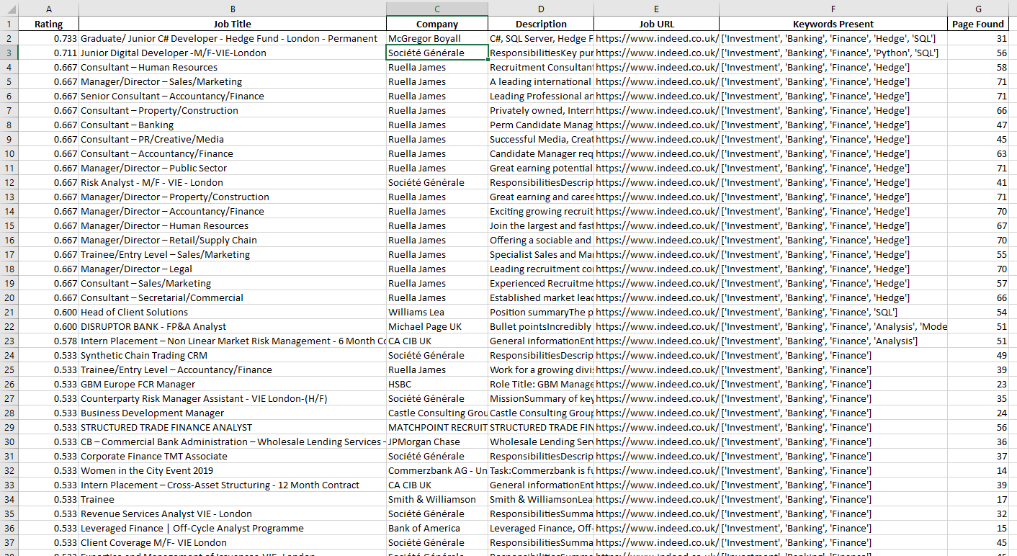The width and height of the screenshot is (1017, 556).
Task: Select column D header
Action: (541, 8)
